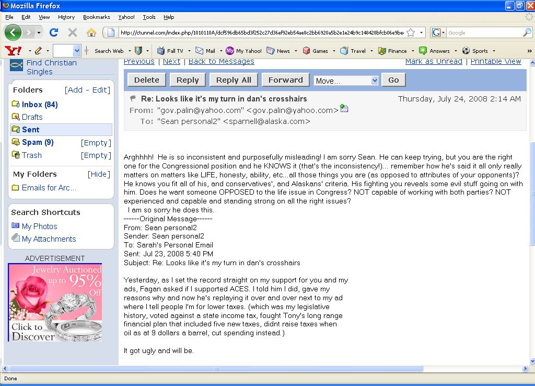The width and height of the screenshot is (535, 386).
Task: Click the Forward button
Action: [x=285, y=80]
